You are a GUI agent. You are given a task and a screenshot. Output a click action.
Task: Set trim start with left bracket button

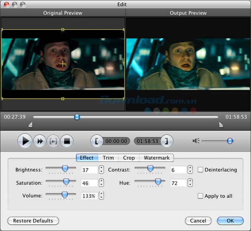[x=97, y=141]
